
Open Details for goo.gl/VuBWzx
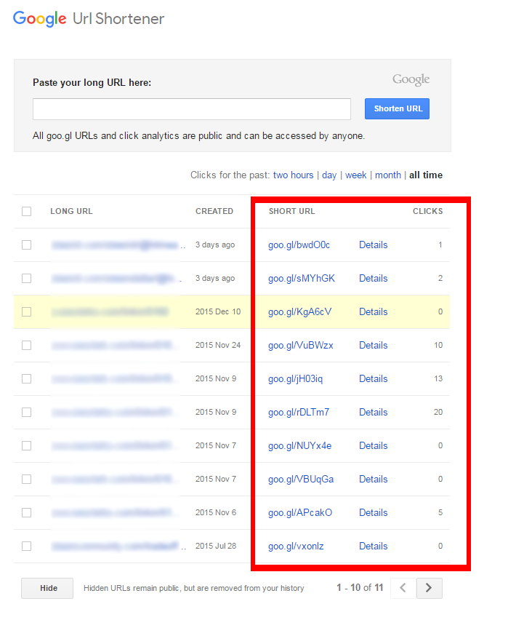tap(374, 346)
